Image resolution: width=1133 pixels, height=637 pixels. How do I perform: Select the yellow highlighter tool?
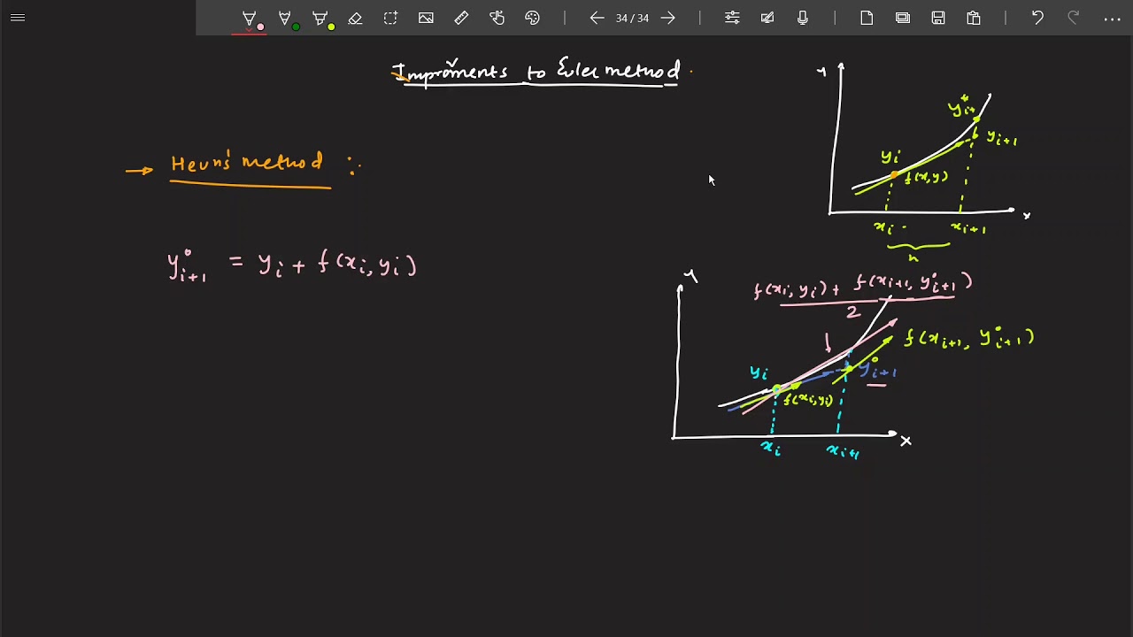click(x=322, y=19)
